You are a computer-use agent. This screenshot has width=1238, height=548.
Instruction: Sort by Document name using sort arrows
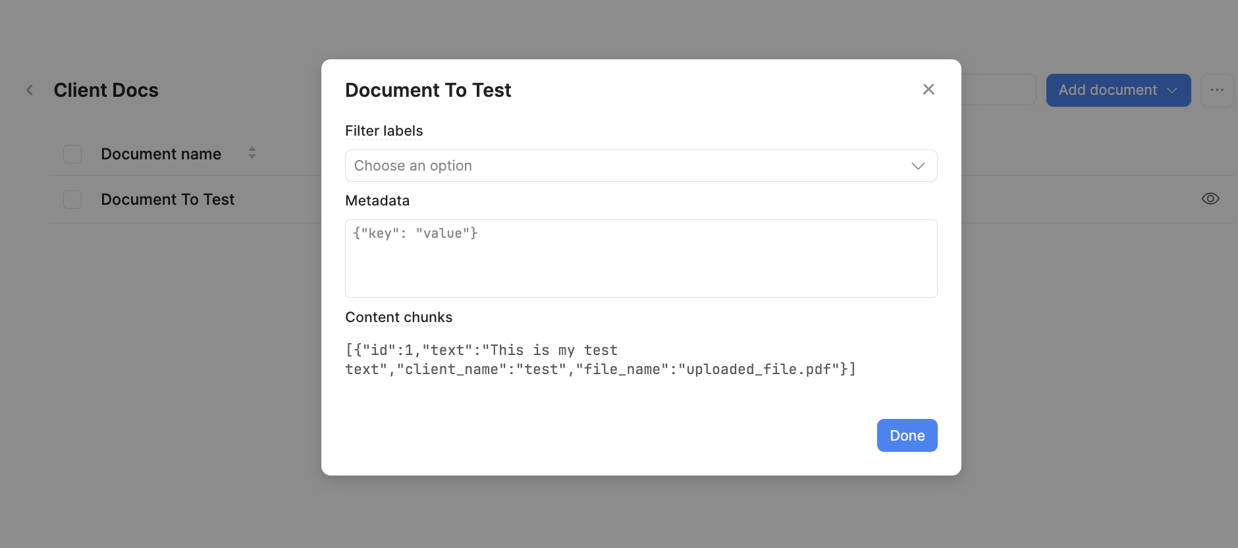[252, 153]
